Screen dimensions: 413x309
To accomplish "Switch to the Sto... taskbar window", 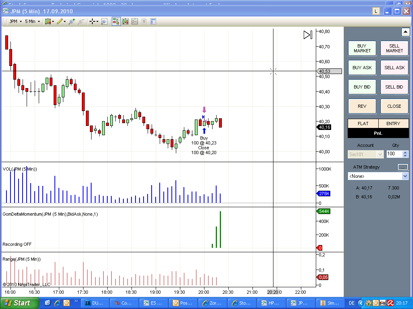I will pyautogui.click(x=242, y=303).
